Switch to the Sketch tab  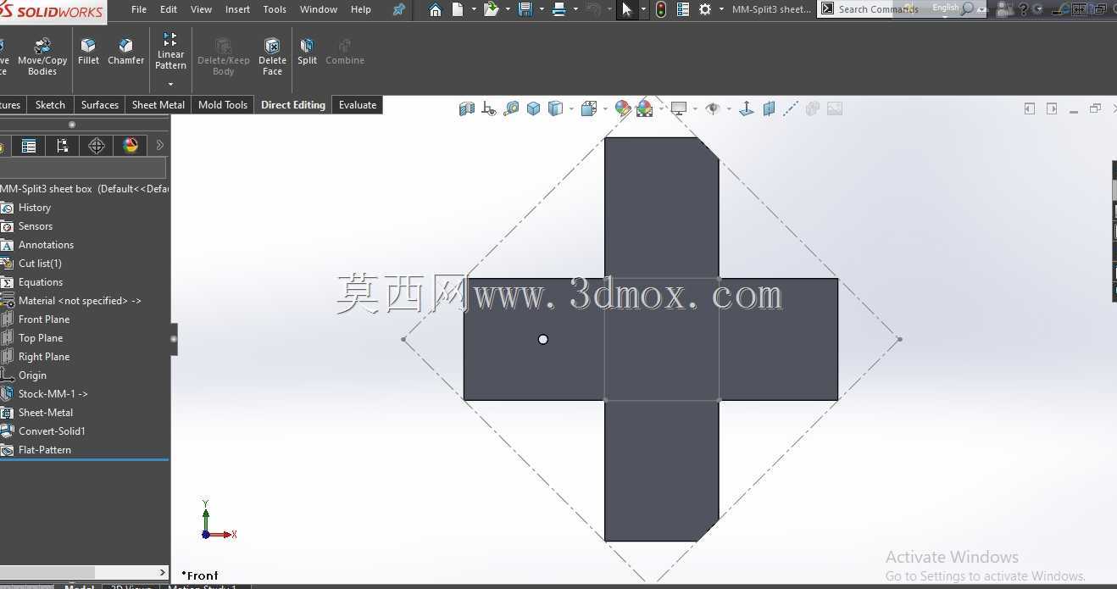[50, 105]
